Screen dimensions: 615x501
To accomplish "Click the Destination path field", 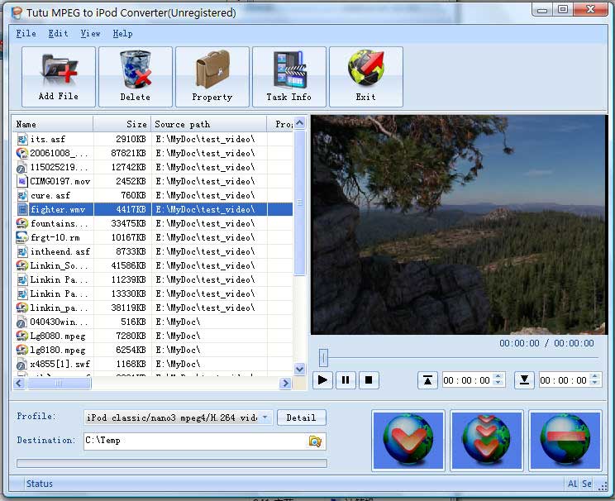I will (x=195, y=441).
